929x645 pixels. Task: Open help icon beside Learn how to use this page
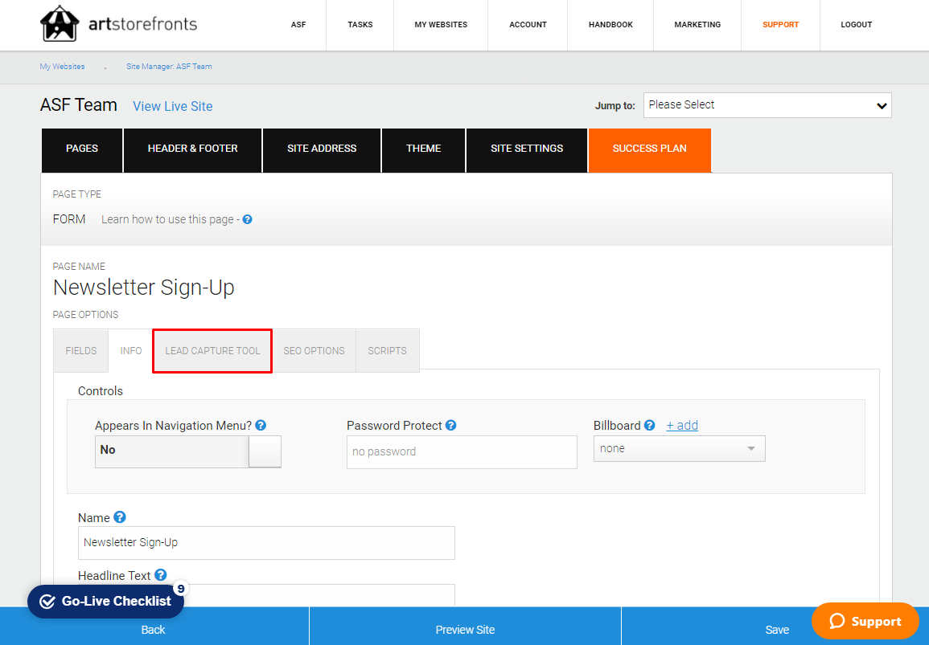point(248,219)
